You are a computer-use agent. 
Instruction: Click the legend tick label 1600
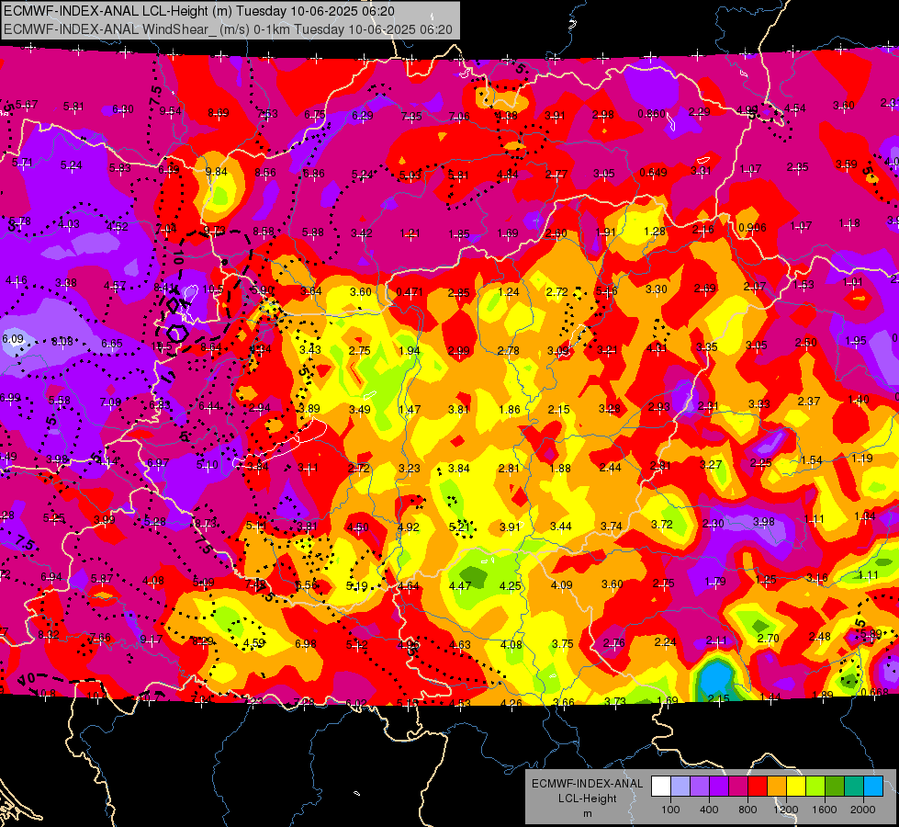pyautogui.click(x=825, y=810)
